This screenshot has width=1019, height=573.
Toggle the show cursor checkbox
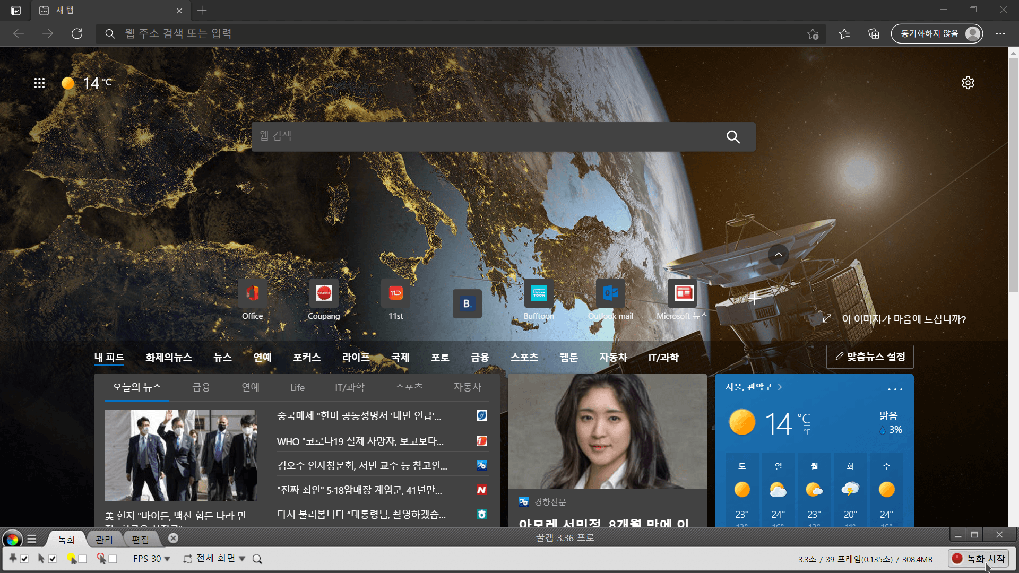pos(52,559)
